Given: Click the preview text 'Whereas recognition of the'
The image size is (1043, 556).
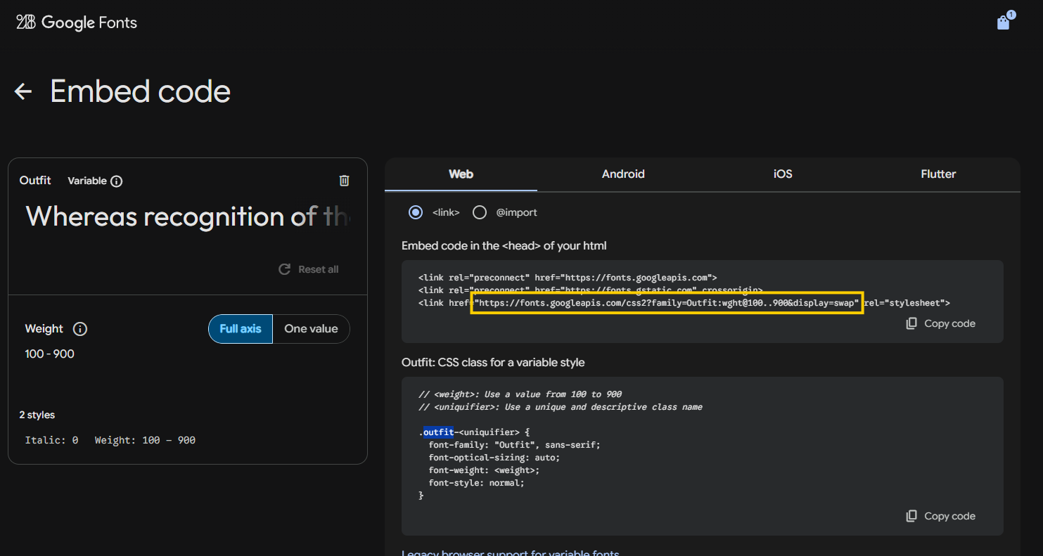Looking at the screenshot, I should click(188, 216).
